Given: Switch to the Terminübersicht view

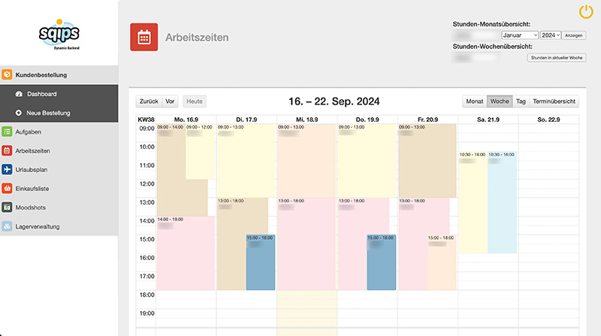Looking at the screenshot, I should pos(554,101).
